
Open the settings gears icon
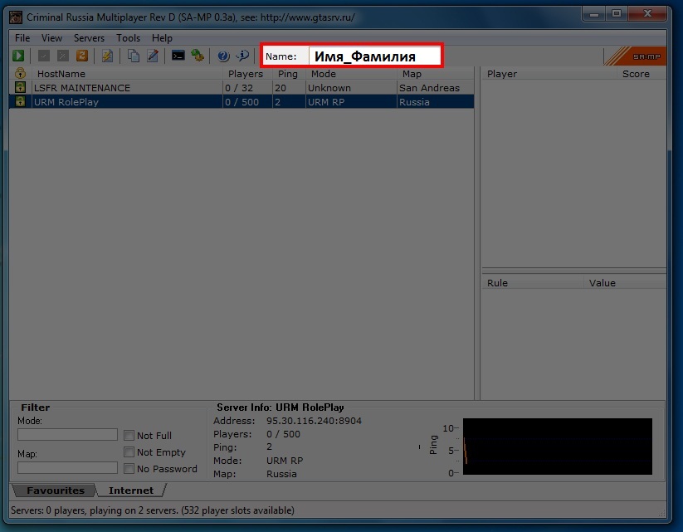198,56
